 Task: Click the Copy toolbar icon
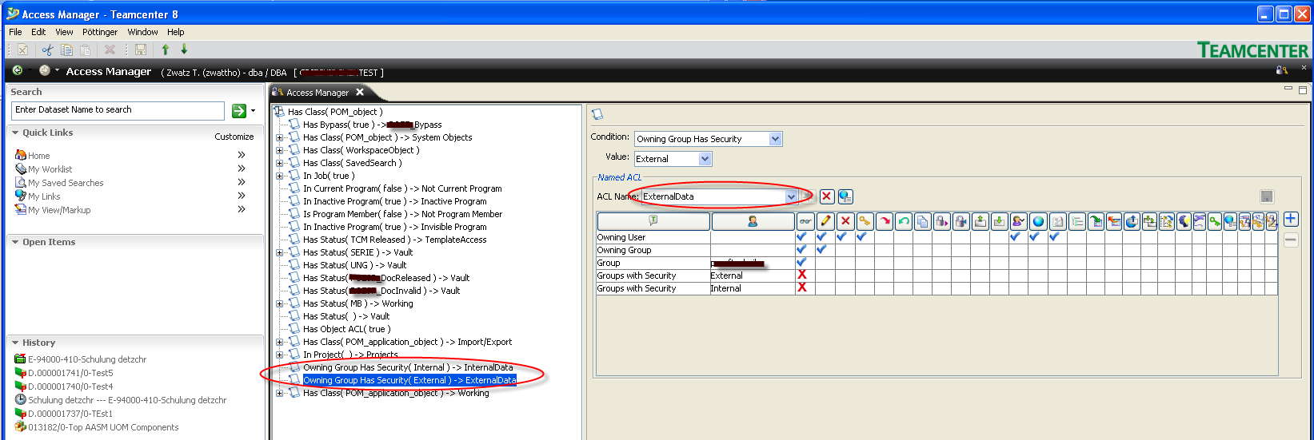tap(66, 50)
